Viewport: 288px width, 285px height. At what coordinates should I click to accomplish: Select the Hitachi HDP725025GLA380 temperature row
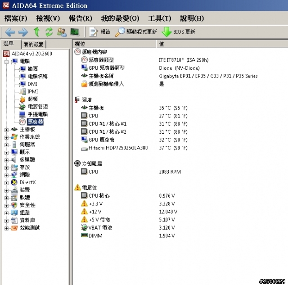pos(134,148)
